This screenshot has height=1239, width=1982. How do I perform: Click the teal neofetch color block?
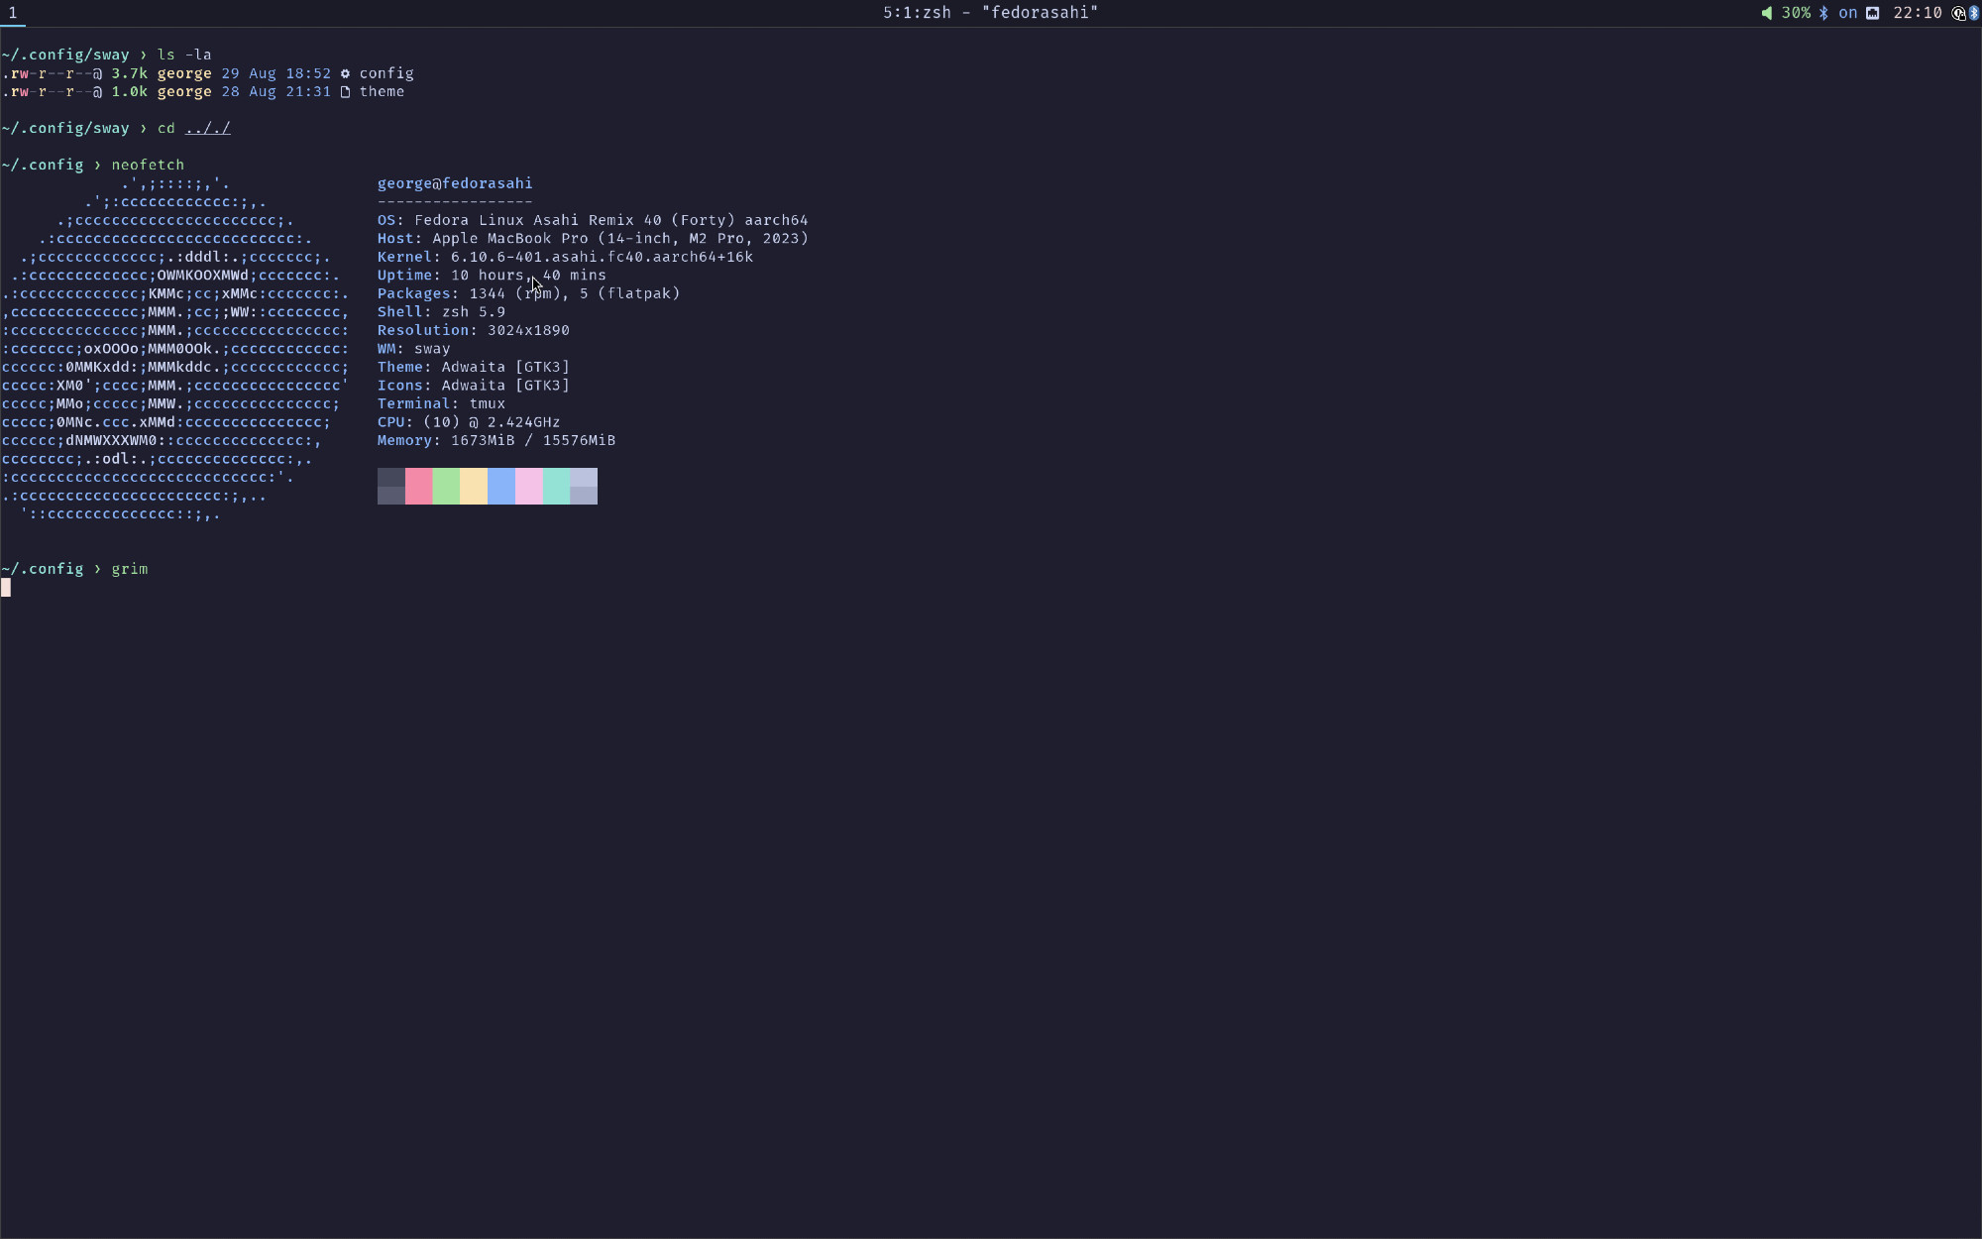click(x=556, y=486)
